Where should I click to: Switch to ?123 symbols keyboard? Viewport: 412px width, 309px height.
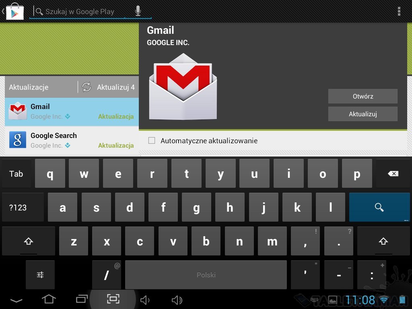pyautogui.click(x=18, y=208)
